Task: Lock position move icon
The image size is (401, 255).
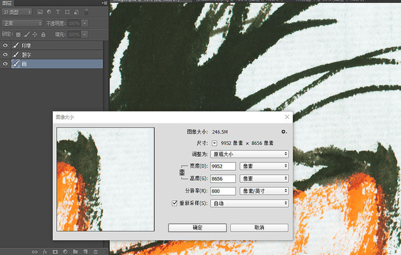Action: [35, 34]
